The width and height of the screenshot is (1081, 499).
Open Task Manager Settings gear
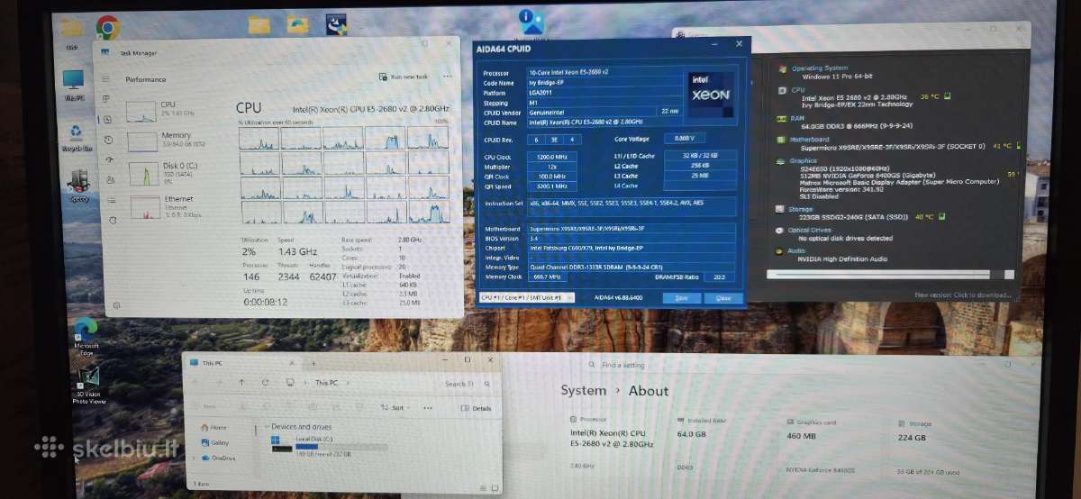(x=116, y=306)
